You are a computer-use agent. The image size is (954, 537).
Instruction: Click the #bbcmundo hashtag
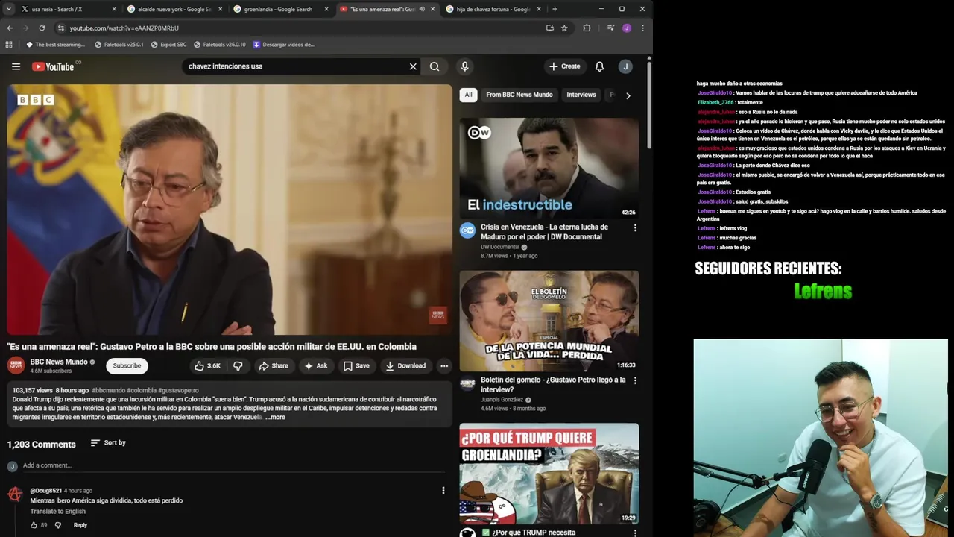coord(109,390)
